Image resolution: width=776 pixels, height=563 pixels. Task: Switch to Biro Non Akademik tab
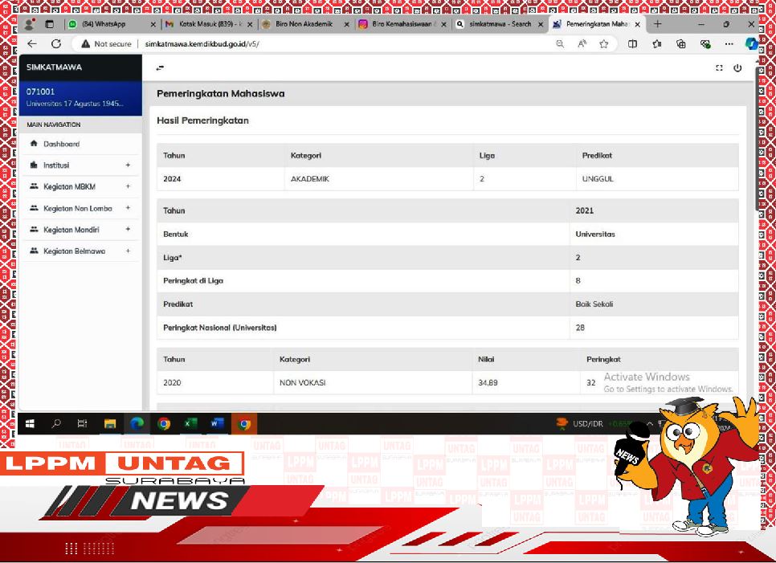pos(302,24)
